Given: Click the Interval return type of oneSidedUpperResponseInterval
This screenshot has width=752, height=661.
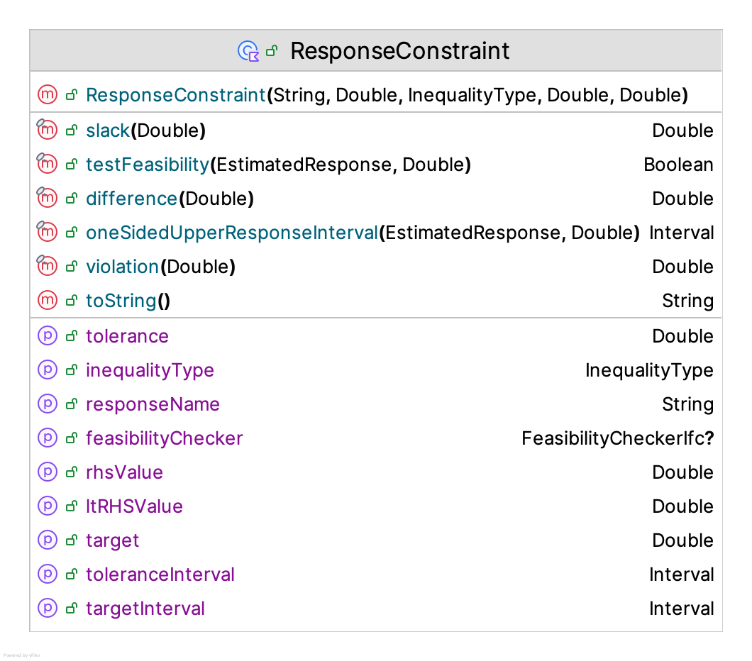Looking at the screenshot, I should [x=682, y=233].
